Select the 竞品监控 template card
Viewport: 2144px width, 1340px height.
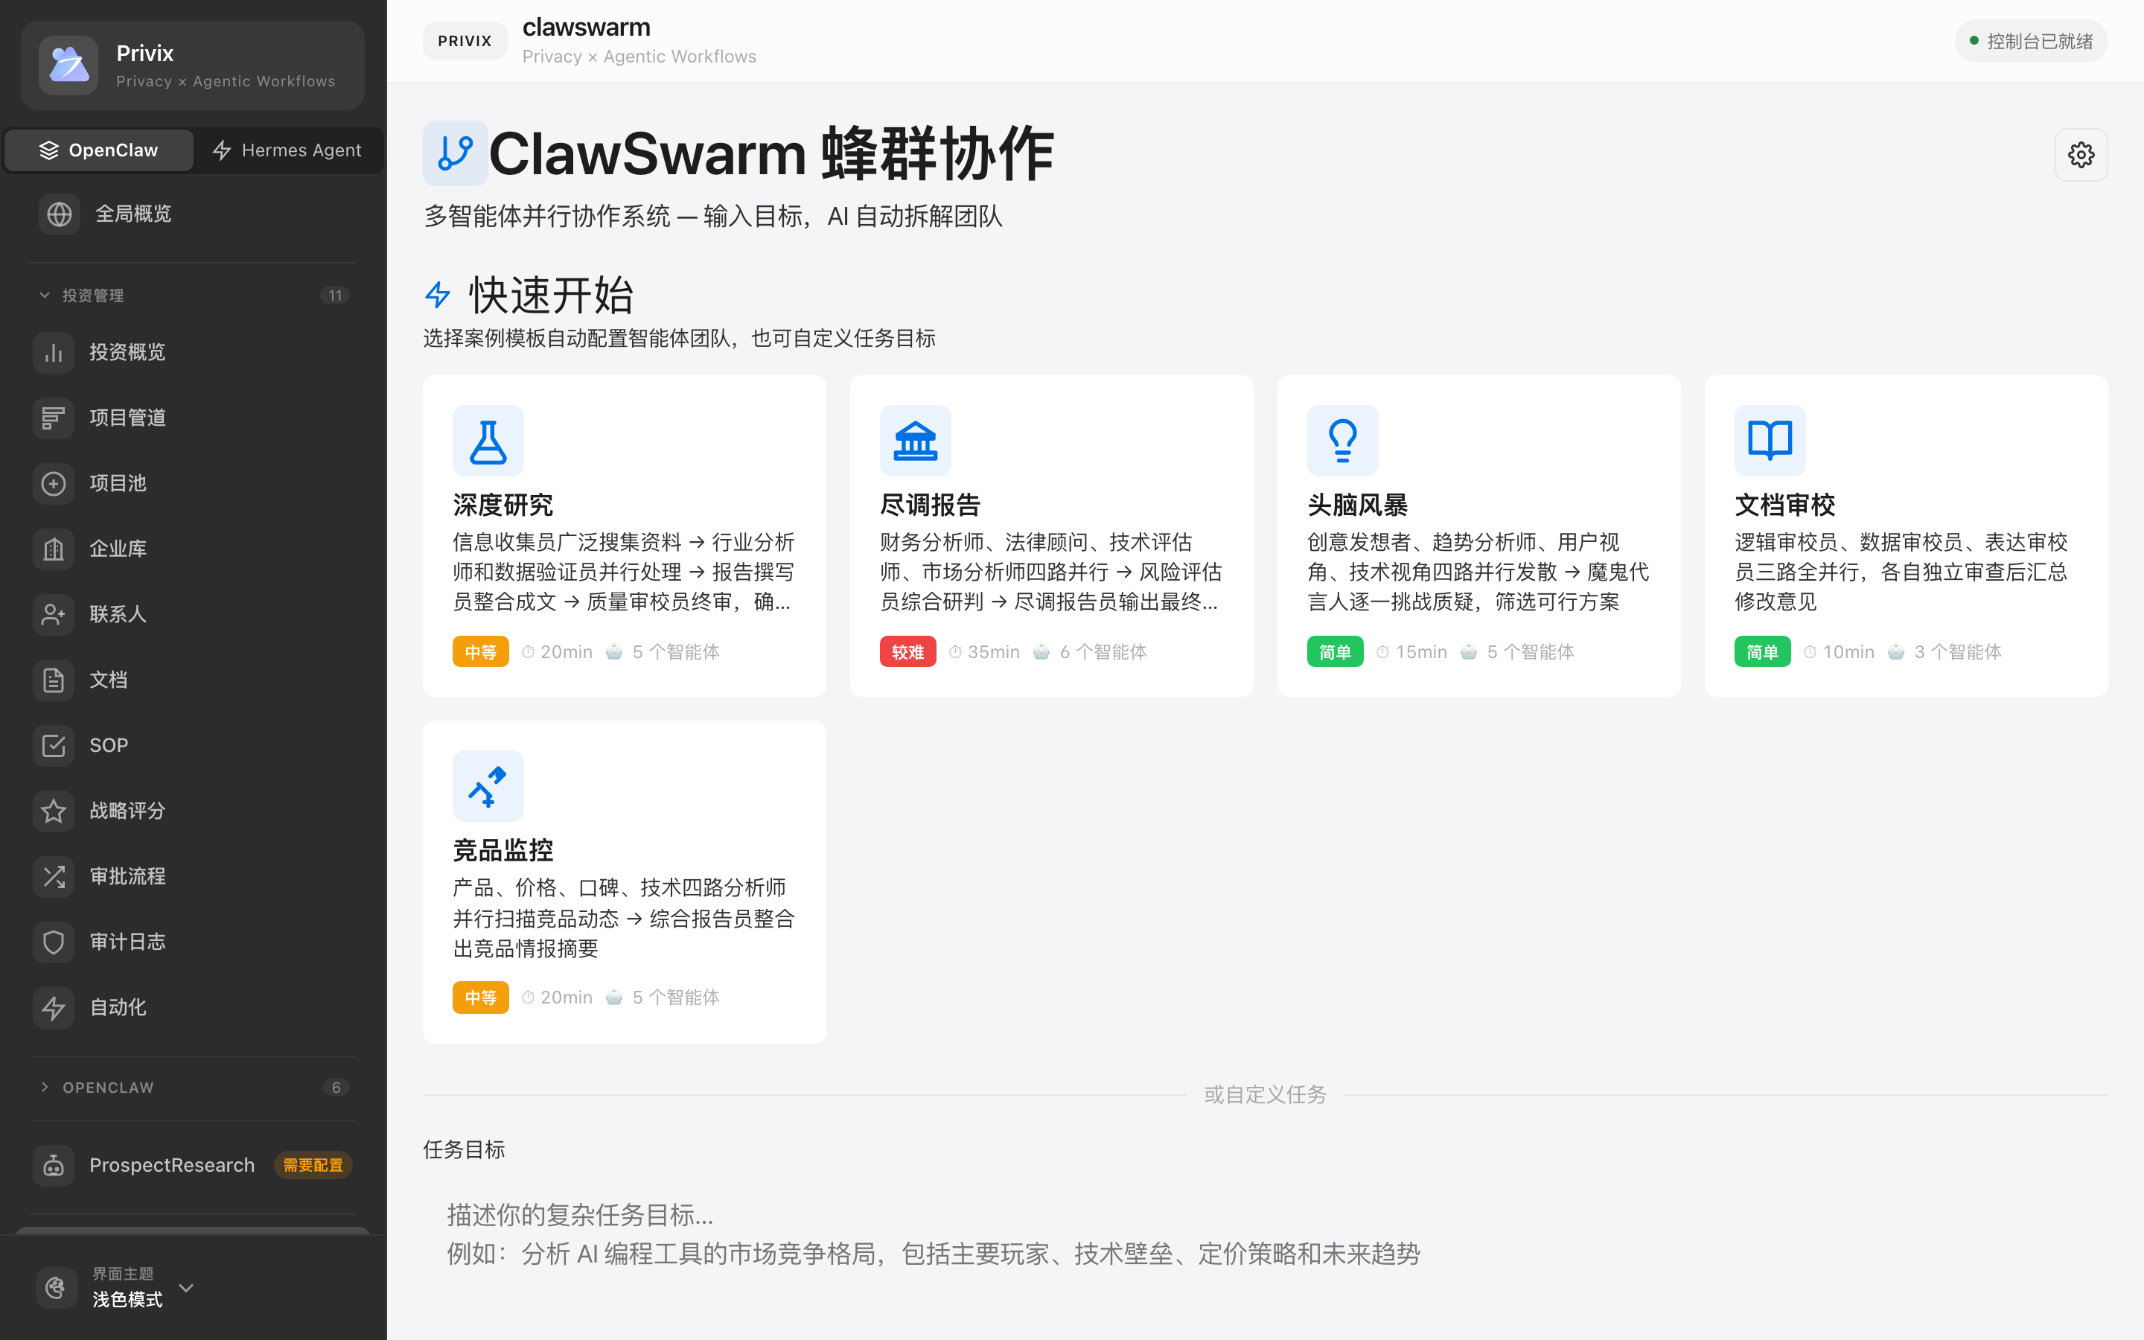tap(624, 882)
